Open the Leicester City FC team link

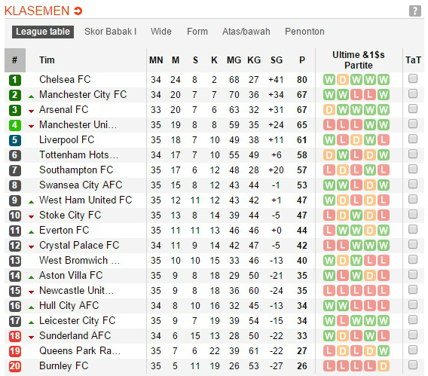[x=78, y=320]
